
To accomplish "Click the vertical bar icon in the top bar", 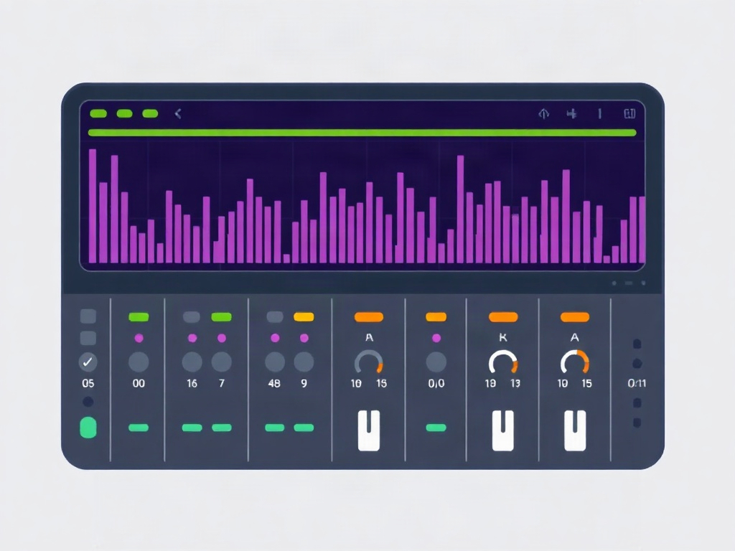I will tap(599, 113).
